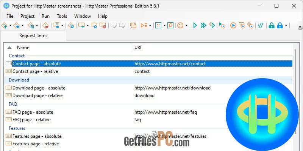Expand dropdown arrow beside blue padlock icon
The image size is (303, 151).
coord(286,25)
